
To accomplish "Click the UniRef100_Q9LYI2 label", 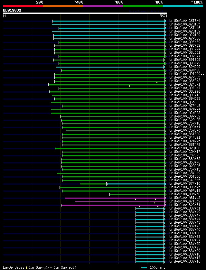I will pyautogui.click(x=185, y=95).
